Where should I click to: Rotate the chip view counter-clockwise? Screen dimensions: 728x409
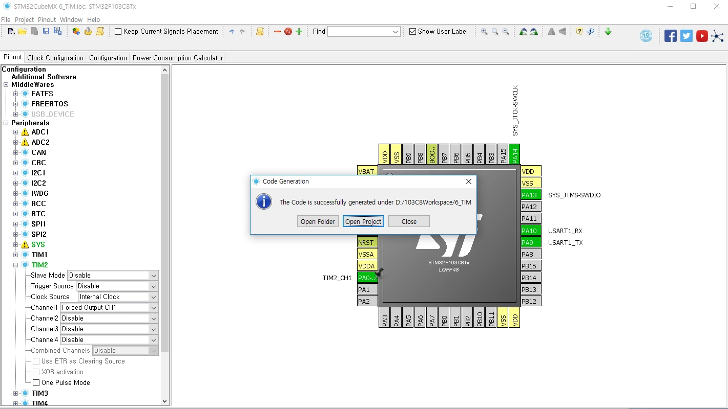pos(534,32)
